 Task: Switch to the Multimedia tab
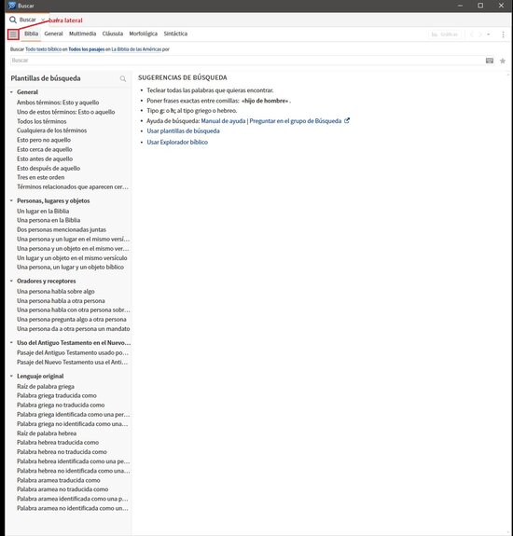coord(82,34)
